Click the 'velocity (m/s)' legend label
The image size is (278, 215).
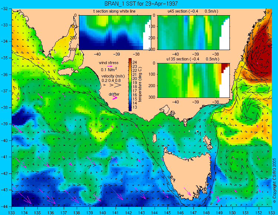pos(113,76)
